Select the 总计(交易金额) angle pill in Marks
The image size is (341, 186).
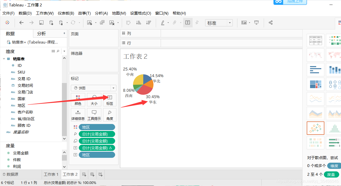click(x=97, y=134)
